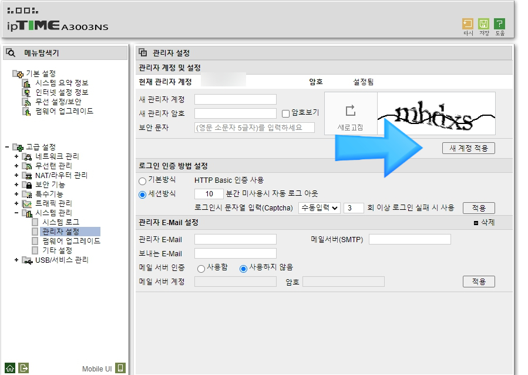The image size is (528, 375).
Task: Click the 보안 문자 captcha input field
Action: (x=254, y=128)
